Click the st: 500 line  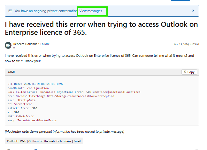tap(13, 112)
